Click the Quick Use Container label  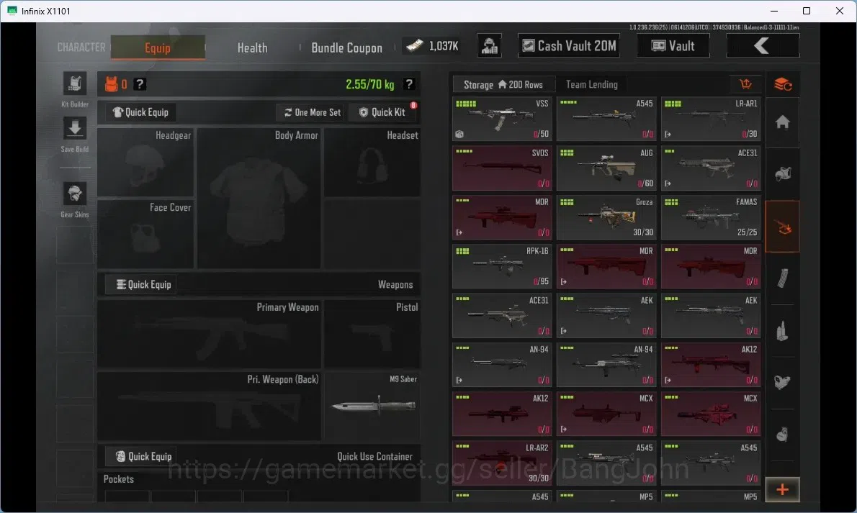point(374,457)
